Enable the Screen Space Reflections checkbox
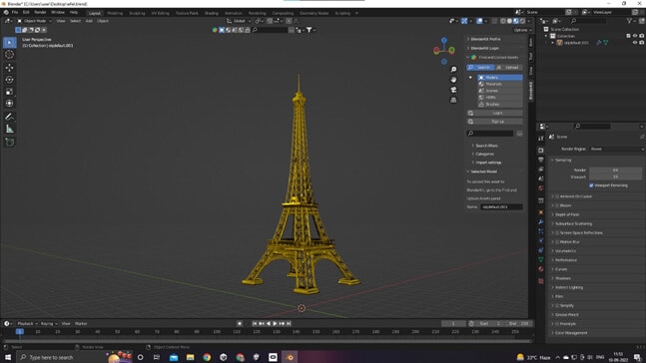The image size is (646, 363). (x=557, y=233)
